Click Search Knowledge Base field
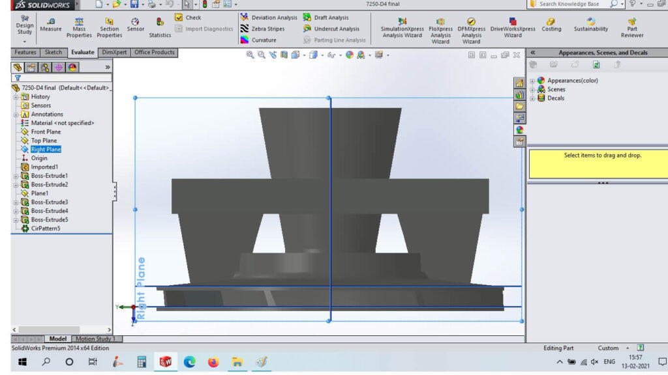 pyautogui.click(x=569, y=4)
